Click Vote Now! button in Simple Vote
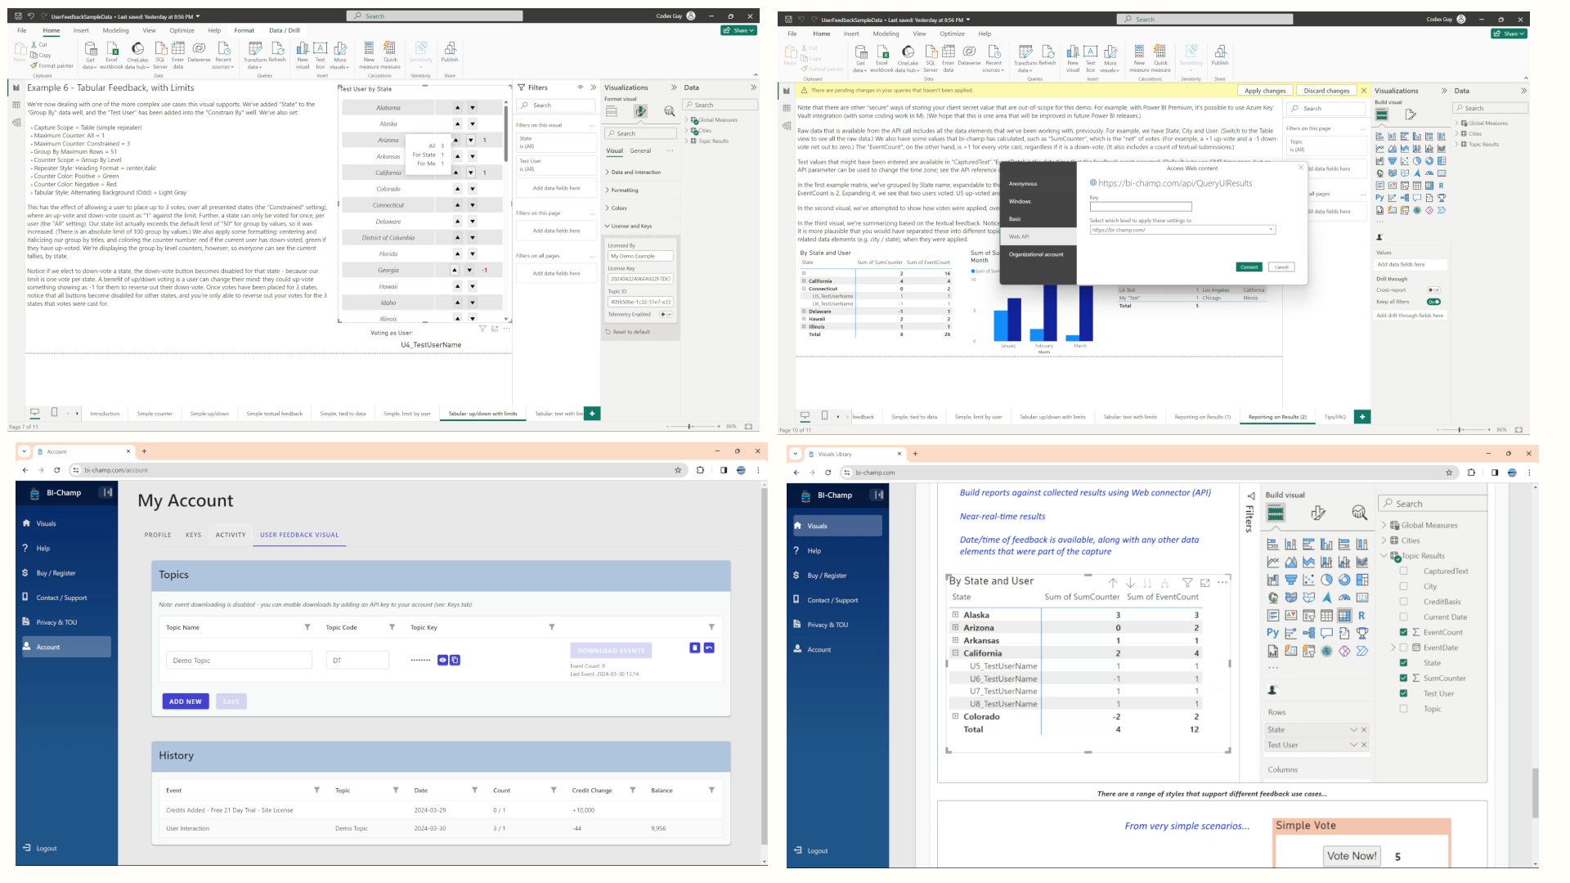1570x883 pixels. click(x=1352, y=856)
